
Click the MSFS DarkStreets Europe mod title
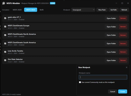(x=19, y=26)
